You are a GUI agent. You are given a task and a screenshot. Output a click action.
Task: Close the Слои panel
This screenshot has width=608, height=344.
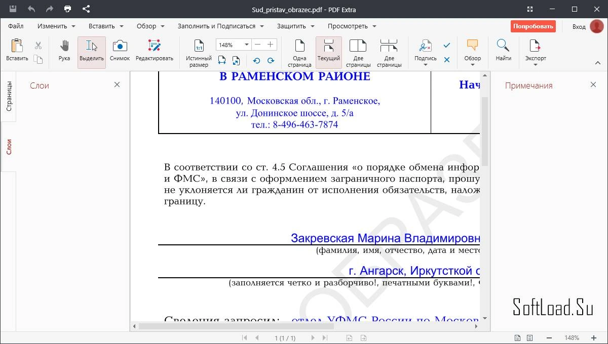click(x=117, y=84)
